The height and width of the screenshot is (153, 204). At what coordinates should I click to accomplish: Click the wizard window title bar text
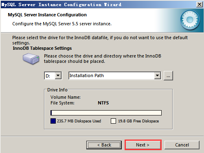point(61,4)
